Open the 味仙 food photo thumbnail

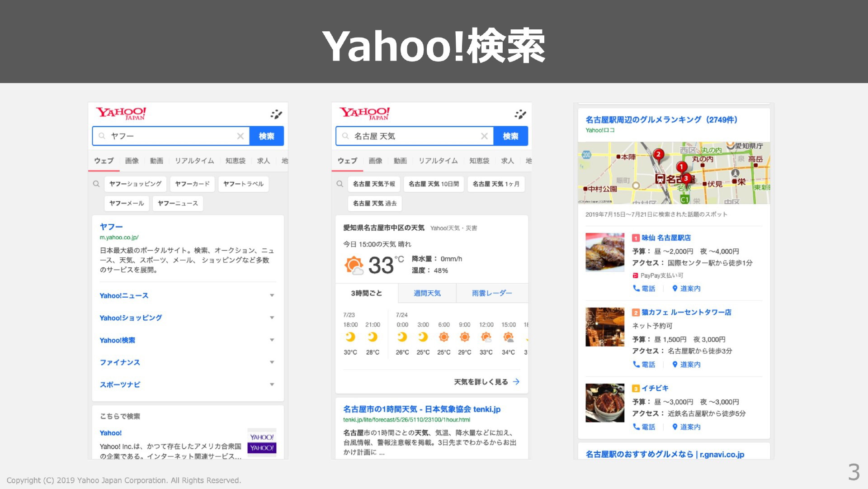605,252
